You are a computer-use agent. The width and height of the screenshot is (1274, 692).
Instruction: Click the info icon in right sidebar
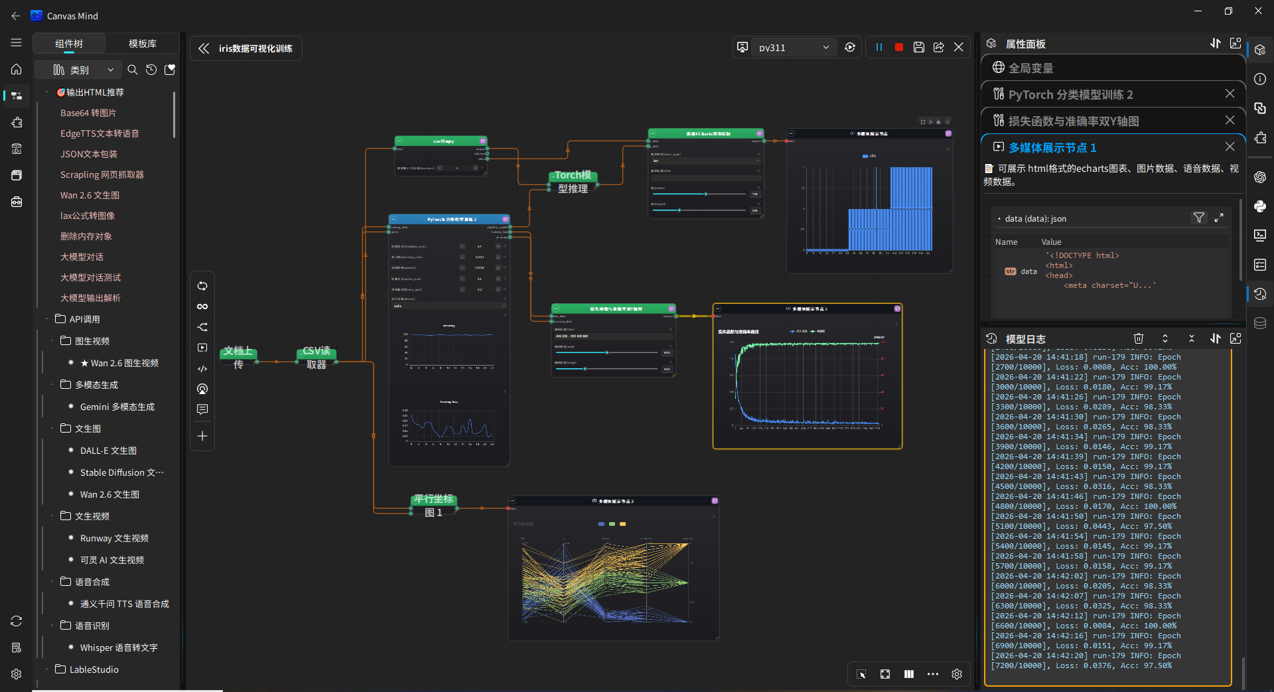1260,79
